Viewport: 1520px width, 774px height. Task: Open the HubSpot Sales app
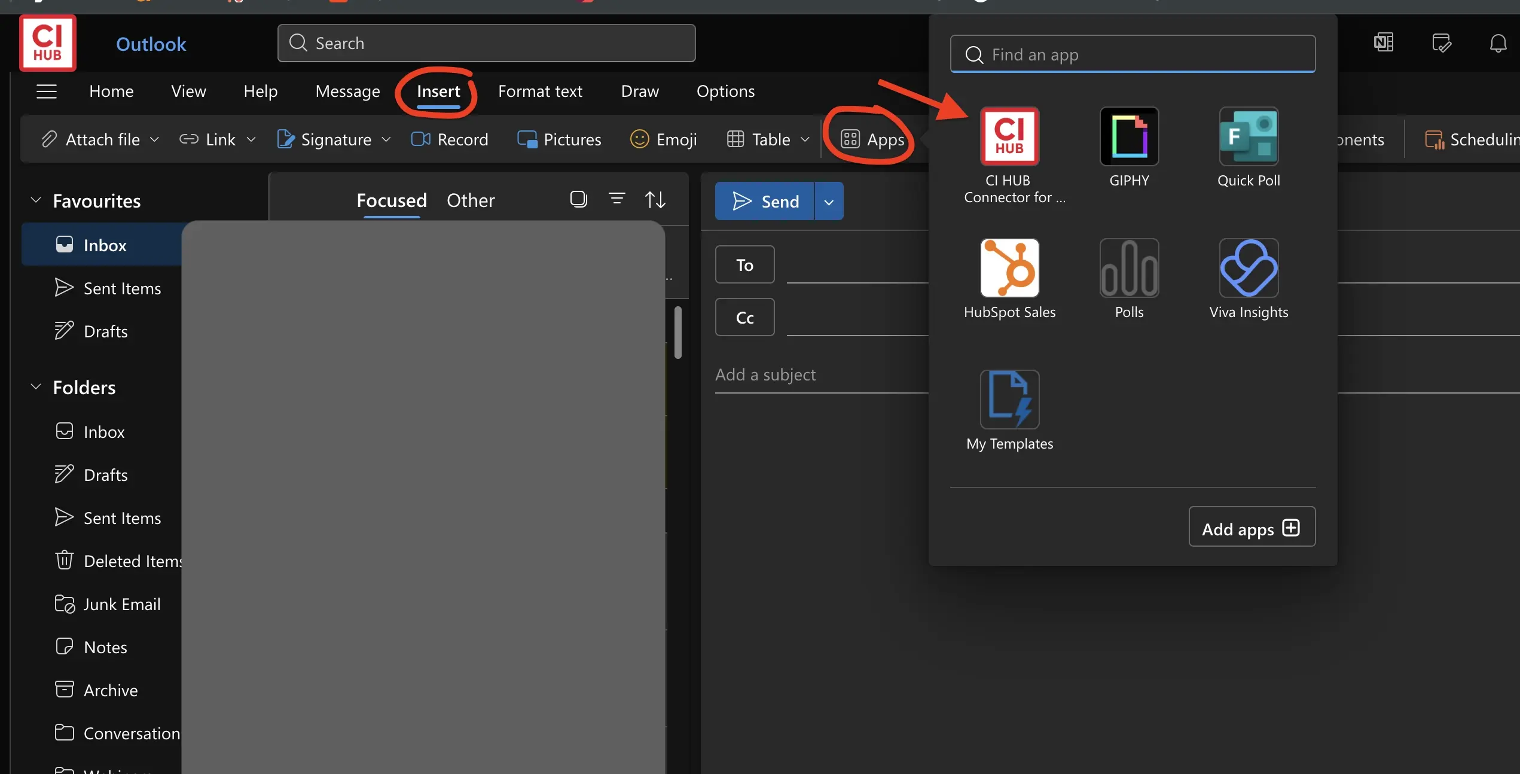click(x=1010, y=279)
